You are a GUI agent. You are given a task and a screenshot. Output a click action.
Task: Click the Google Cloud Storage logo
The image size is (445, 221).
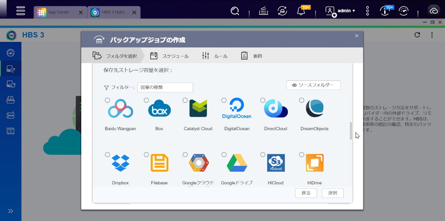[x=199, y=163]
